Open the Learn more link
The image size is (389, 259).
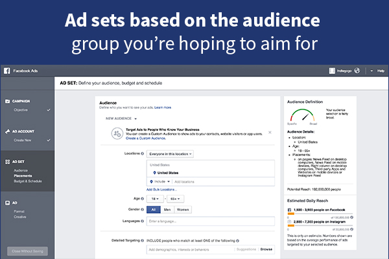coord(163,107)
